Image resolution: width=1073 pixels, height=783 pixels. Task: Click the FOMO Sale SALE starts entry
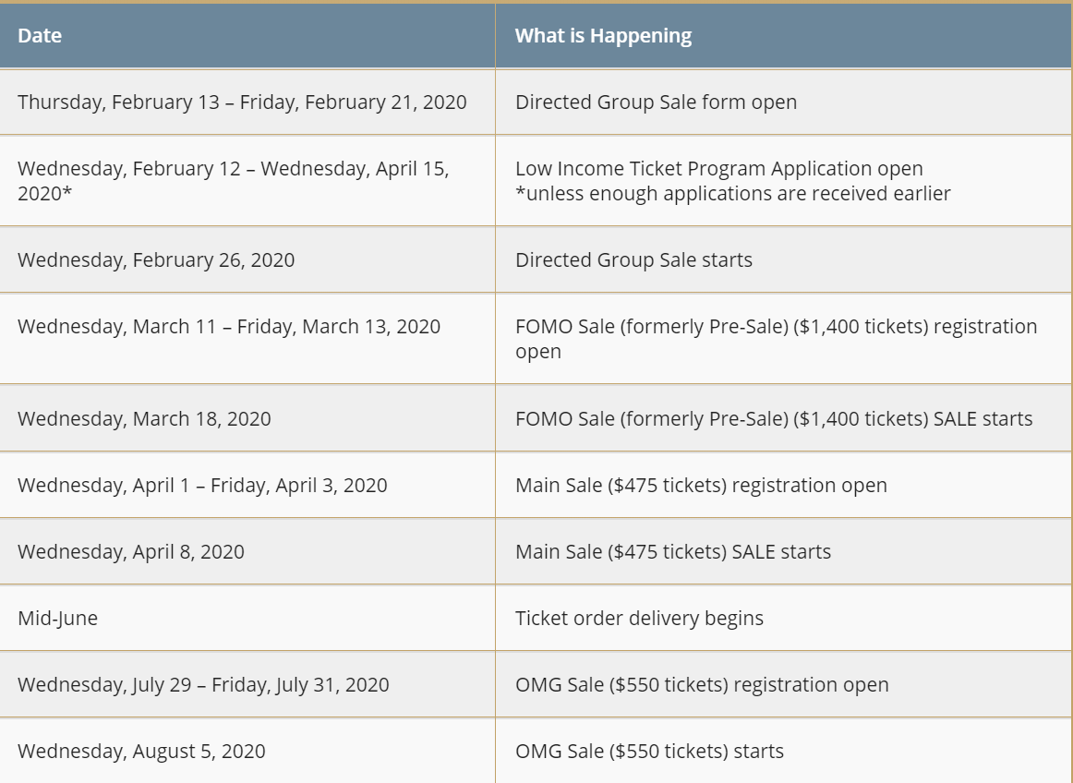tap(774, 419)
